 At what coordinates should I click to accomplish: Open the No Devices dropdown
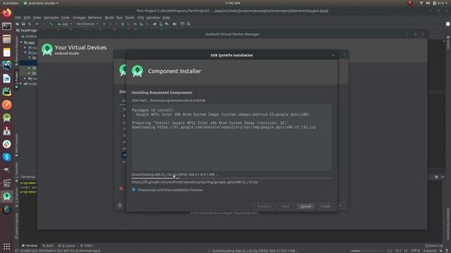87,24
